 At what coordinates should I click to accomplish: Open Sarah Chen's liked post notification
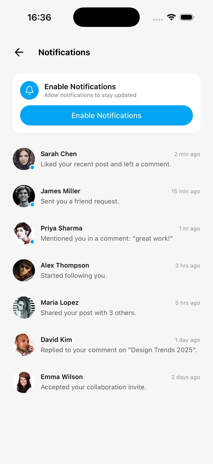[106, 164]
